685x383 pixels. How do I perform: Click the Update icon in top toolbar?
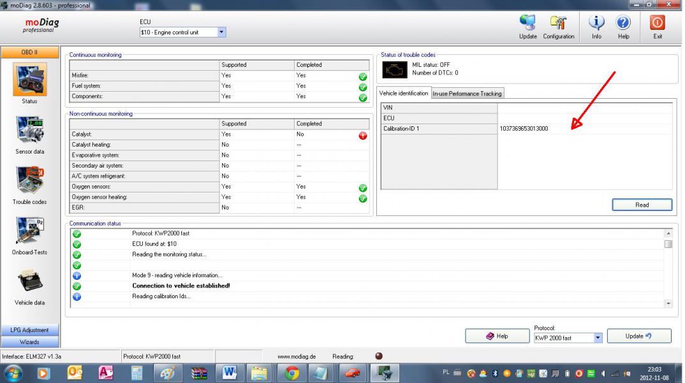527,23
